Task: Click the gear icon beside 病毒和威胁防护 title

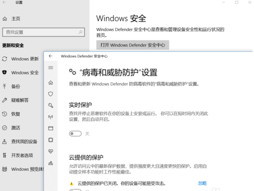Action: (x=72, y=72)
